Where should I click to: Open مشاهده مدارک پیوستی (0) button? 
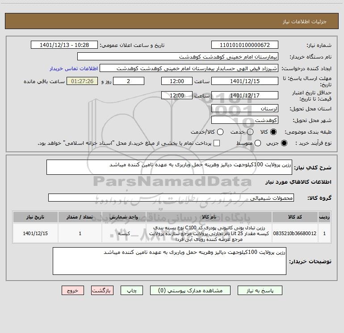coord(190,291)
